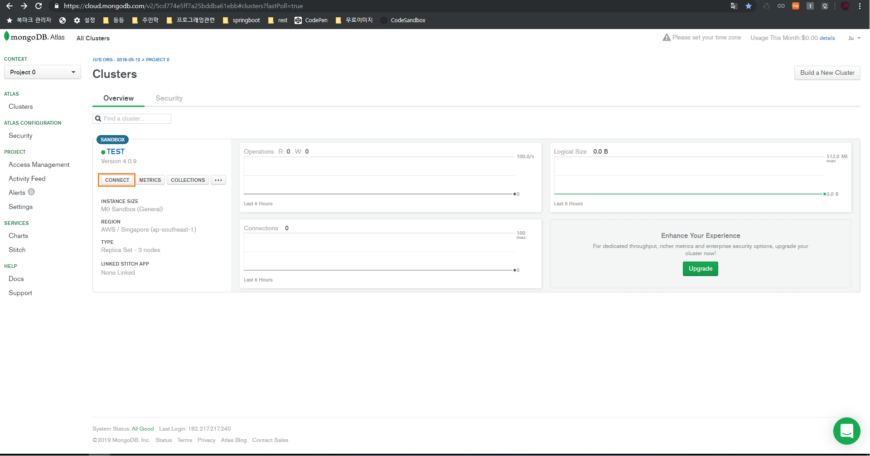Image resolution: width=870 pixels, height=456 pixels.
Task: Click the green TEST cluster status dot
Action: tap(103, 152)
